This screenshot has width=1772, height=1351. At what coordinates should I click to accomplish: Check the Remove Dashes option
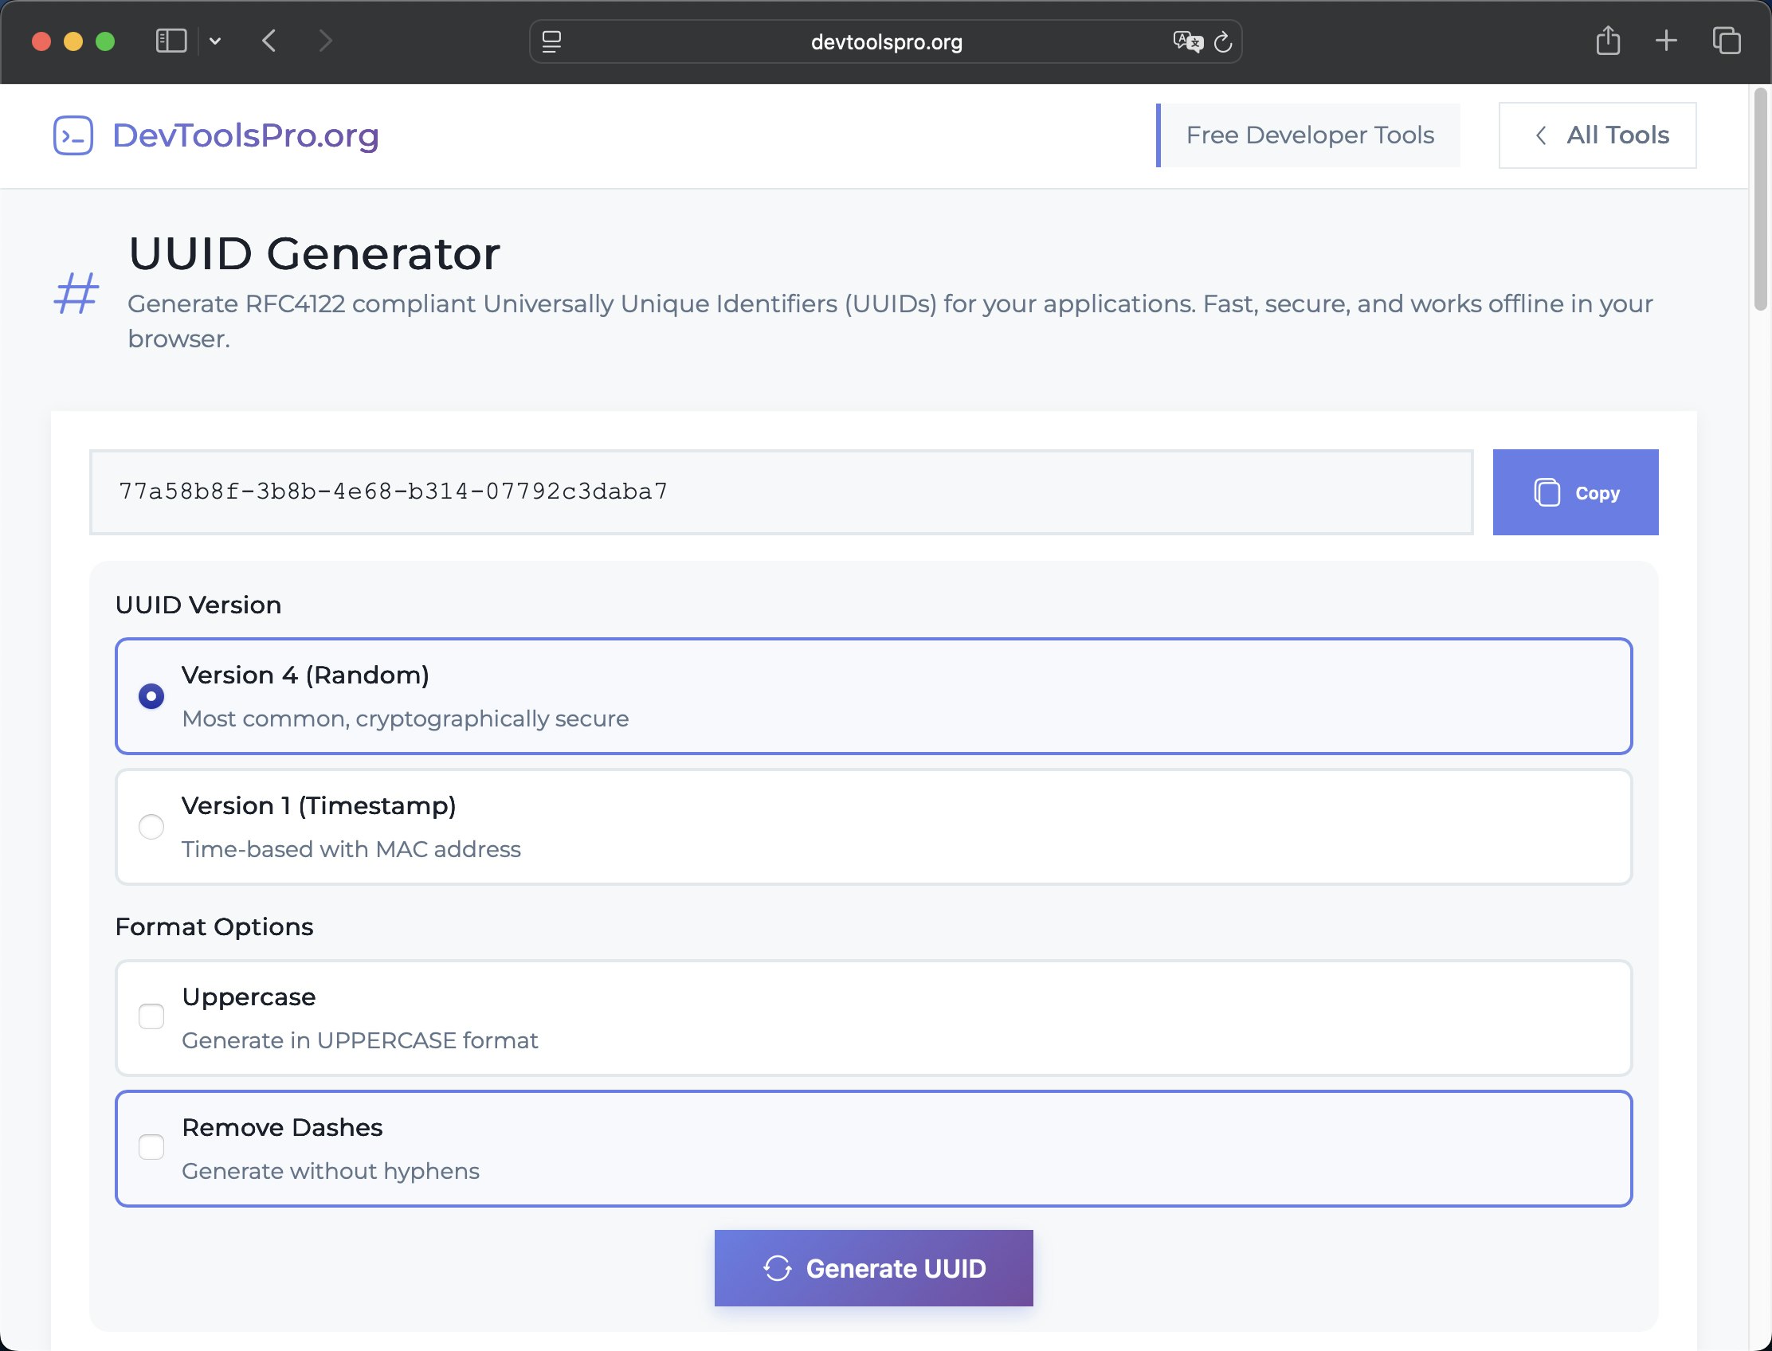[151, 1148]
